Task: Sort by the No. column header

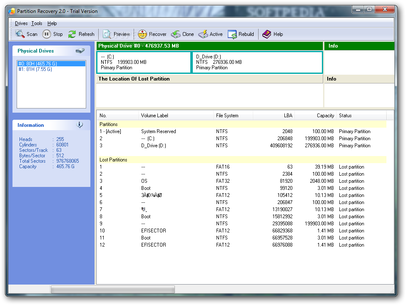Action: click(x=117, y=116)
